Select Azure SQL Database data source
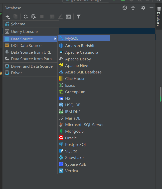 pos(84,72)
